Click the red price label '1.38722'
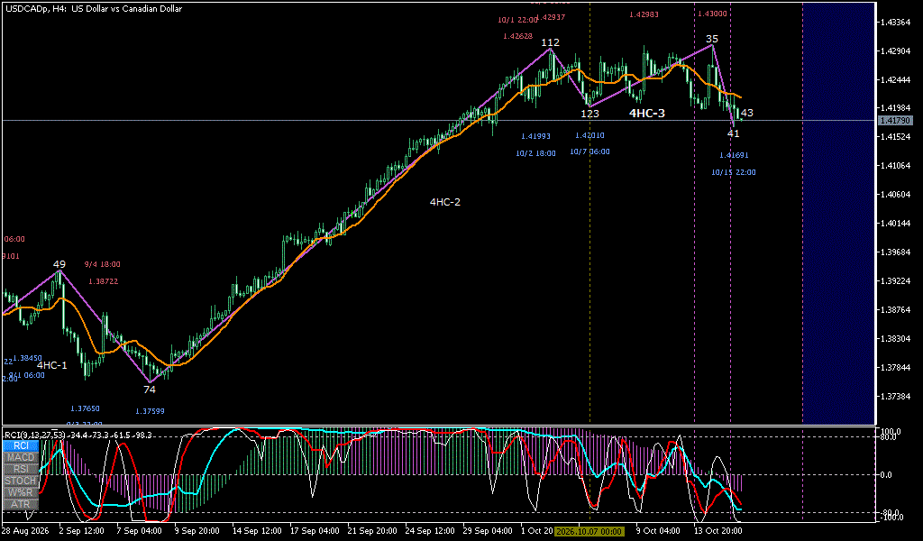Image resolution: width=923 pixels, height=541 pixels. [x=104, y=281]
